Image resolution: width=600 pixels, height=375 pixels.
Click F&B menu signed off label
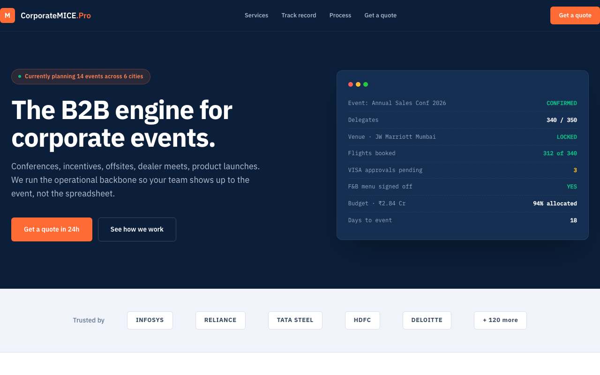pos(380,187)
